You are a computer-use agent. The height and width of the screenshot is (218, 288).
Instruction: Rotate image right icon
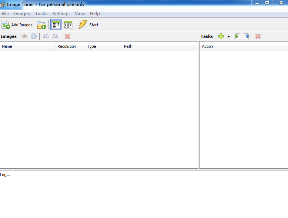pos(55,36)
